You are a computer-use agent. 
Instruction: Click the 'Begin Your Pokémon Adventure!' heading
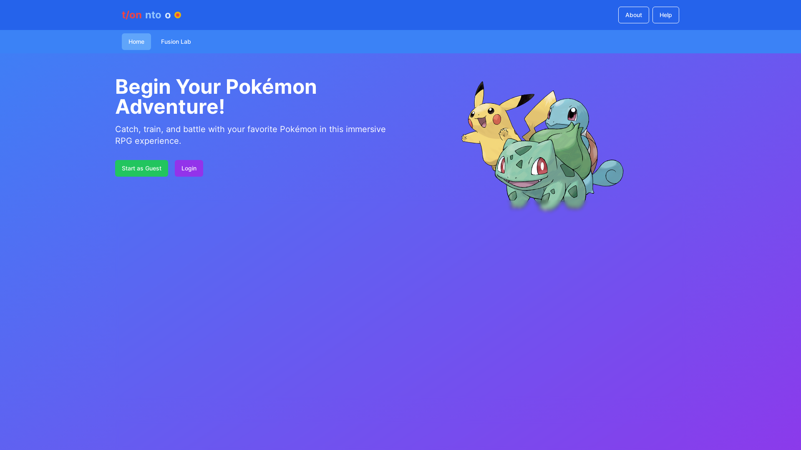tap(216, 97)
